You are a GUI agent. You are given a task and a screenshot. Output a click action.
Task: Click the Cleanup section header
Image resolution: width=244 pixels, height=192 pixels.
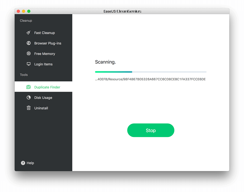pyautogui.click(x=26, y=21)
